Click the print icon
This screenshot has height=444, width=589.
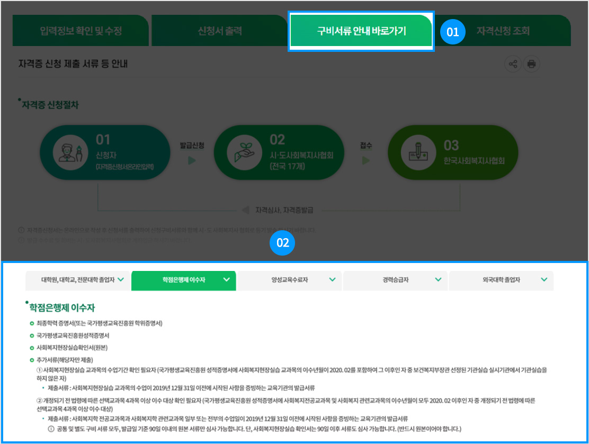(531, 65)
